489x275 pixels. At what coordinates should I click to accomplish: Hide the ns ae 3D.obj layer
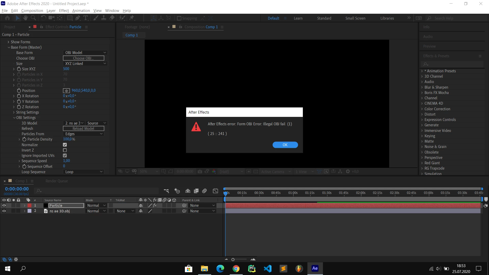click(x=4, y=211)
